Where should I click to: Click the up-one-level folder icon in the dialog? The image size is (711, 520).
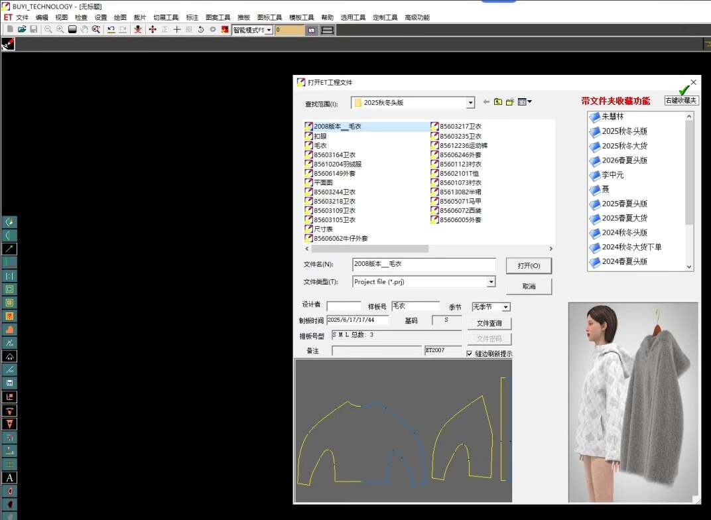(x=498, y=101)
